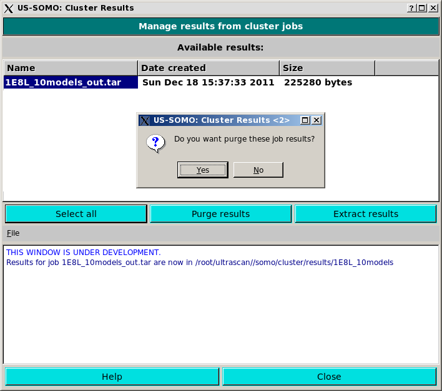Open the File menu
Image resolution: width=442 pixels, height=391 pixels.
[13, 233]
